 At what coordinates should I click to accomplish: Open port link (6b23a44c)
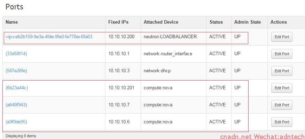(17, 88)
